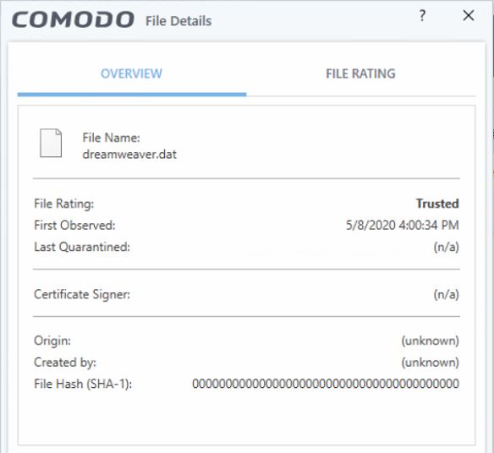
Task: Click the help question mark icon
Action: [x=422, y=15]
